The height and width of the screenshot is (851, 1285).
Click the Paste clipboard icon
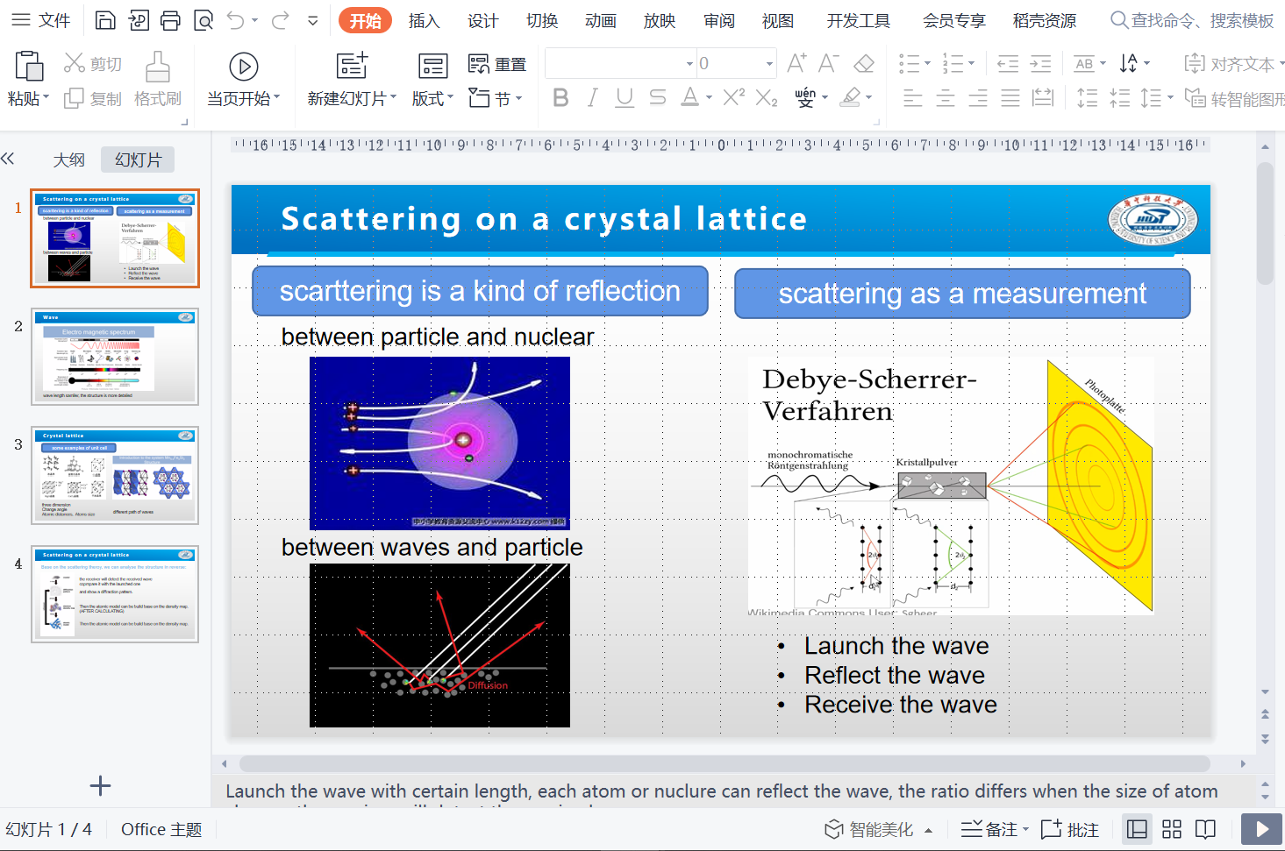pyautogui.click(x=29, y=66)
